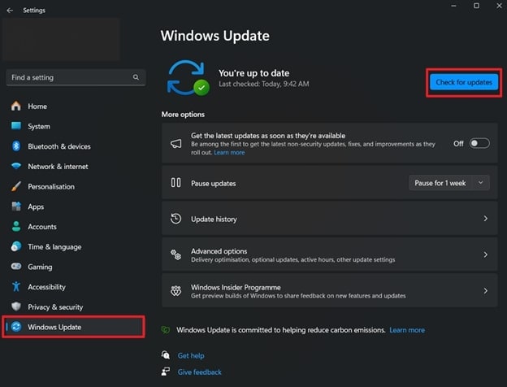Click the search magnifier icon
The width and height of the screenshot is (507, 387).
tap(136, 77)
